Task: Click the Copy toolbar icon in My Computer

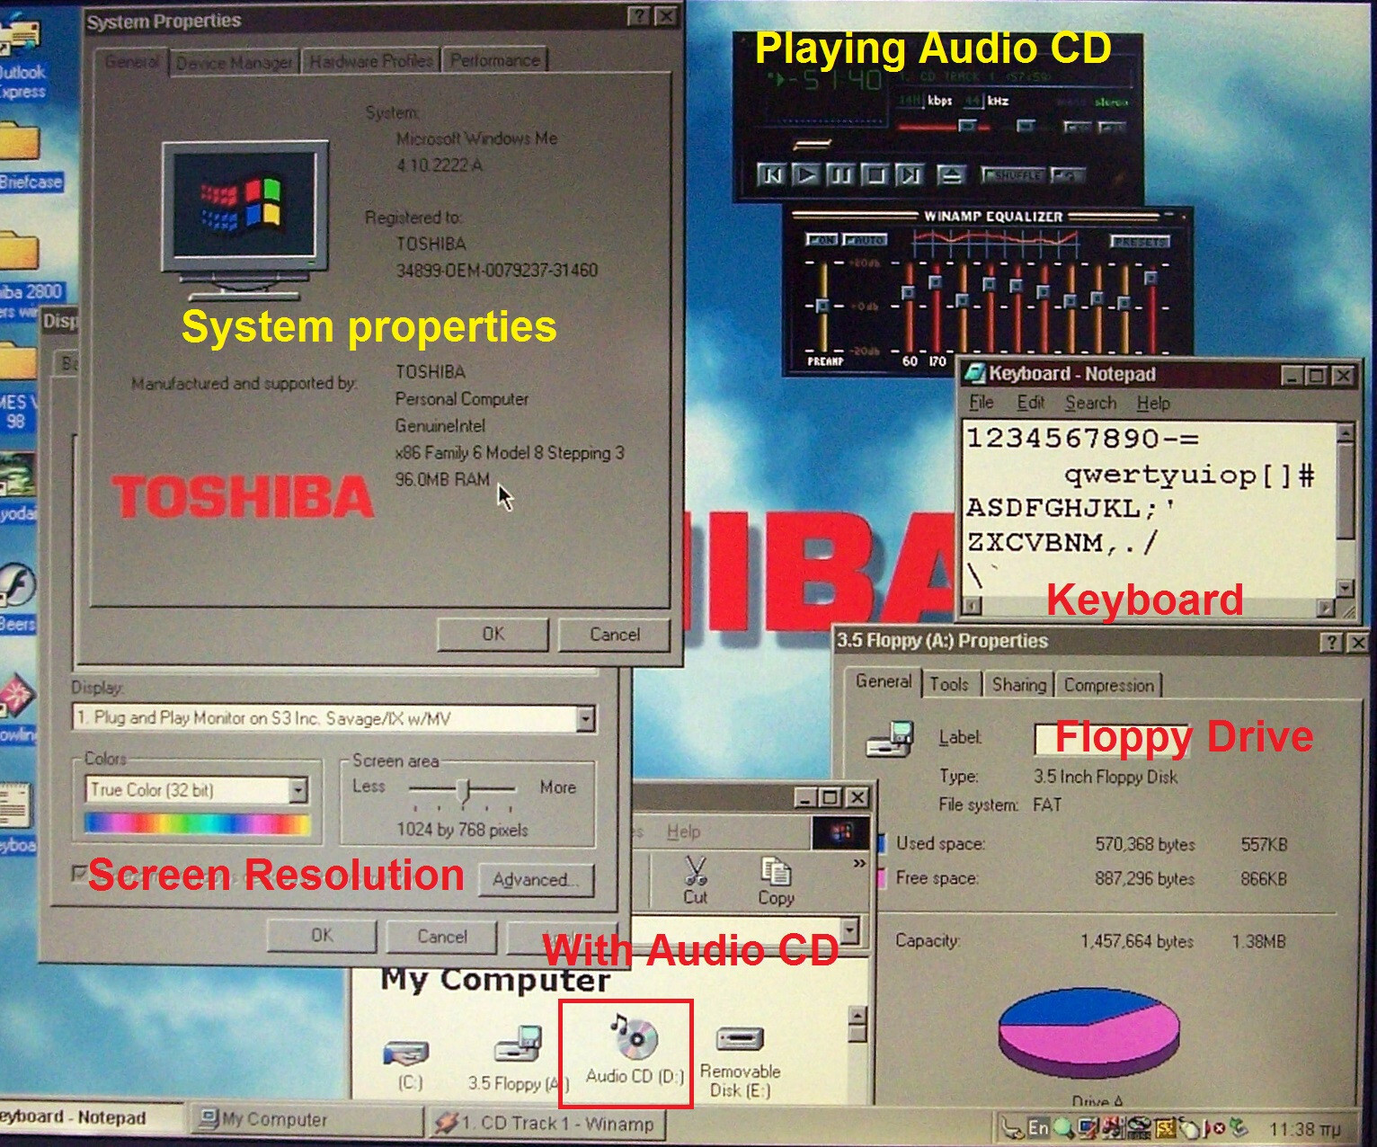Action: pyautogui.click(x=776, y=879)
